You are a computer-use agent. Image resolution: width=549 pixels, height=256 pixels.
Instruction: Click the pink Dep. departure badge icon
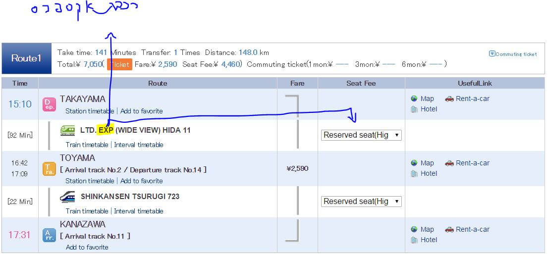coord(49,104)
